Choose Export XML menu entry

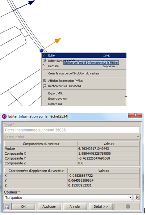[x=55, y=93]
